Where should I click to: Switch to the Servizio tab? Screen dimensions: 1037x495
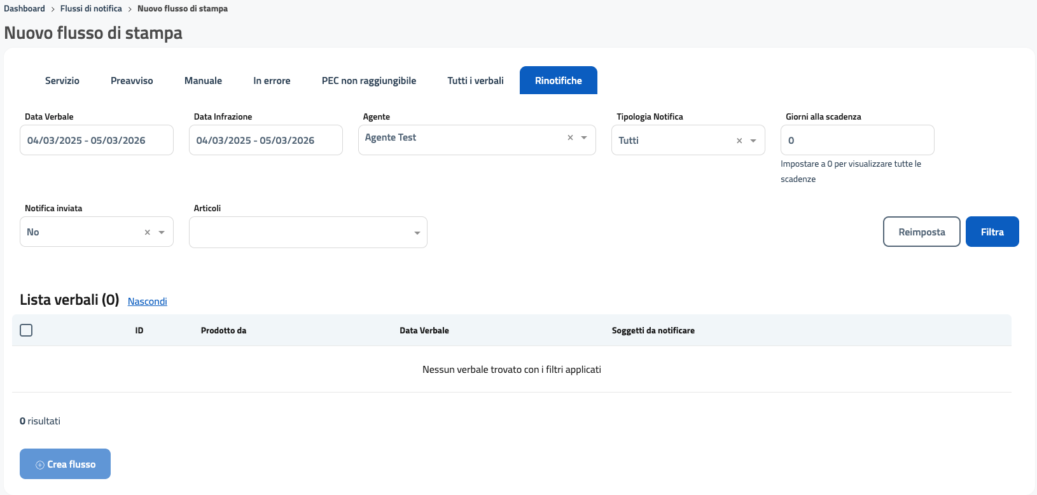click(62, 81)
